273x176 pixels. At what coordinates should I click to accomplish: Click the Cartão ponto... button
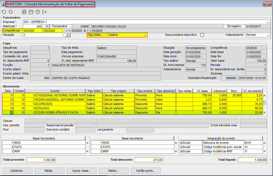pyautogui.click(x=146, y=171)
